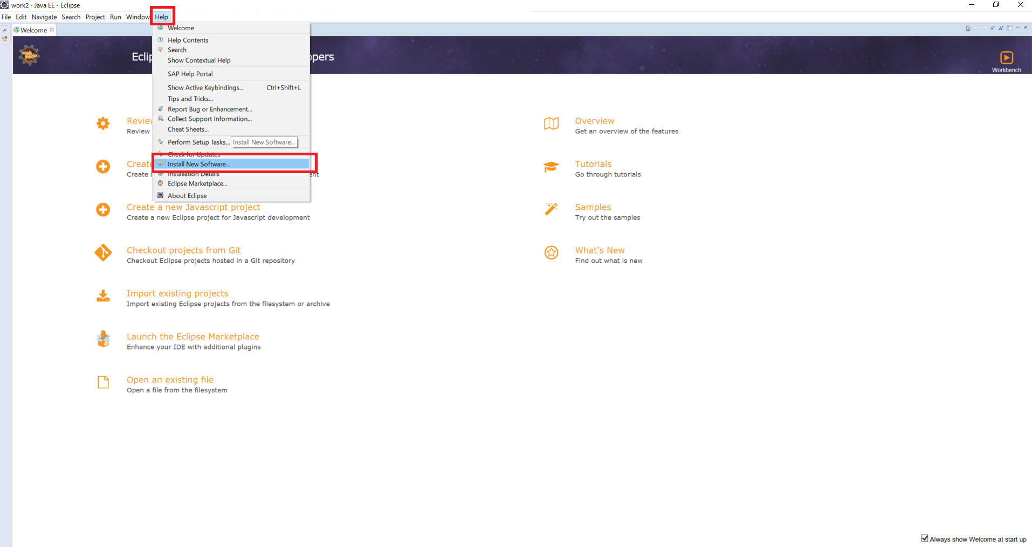This screenshot has width=1032, height=547.
Task: Open the Window menu
Action: pos(137,17)
